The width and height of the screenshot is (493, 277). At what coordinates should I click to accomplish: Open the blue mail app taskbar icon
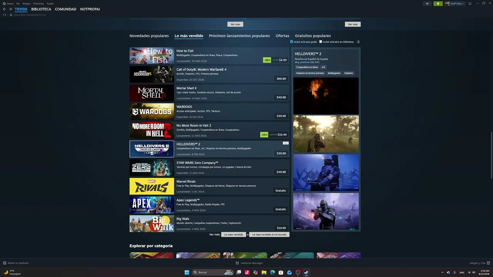click(289, 272)
